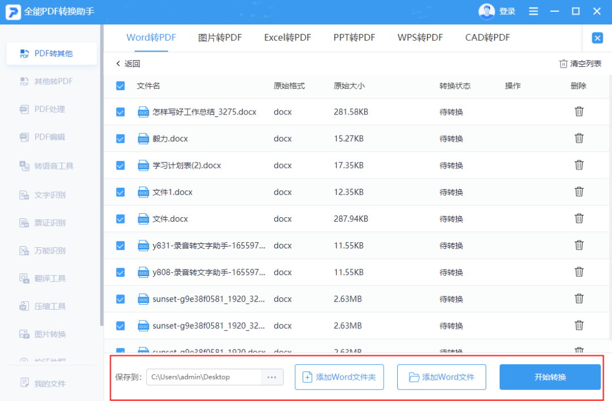Viewport: 612px width, 401px height.
Task: Select the 287.94KB size cell
Action: point(351,219)
